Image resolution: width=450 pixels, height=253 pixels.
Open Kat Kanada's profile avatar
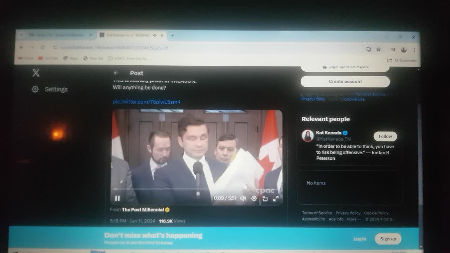pos(308,136)
